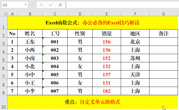The height and width of the screenshot is (110, 179).
Task: Click the formula bar options dots handle
Action: click(32, 5)
